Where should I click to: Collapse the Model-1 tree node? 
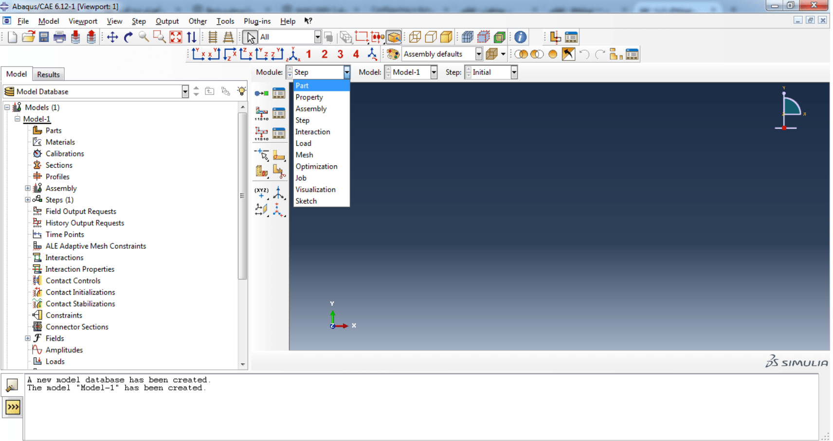(18, 119)
